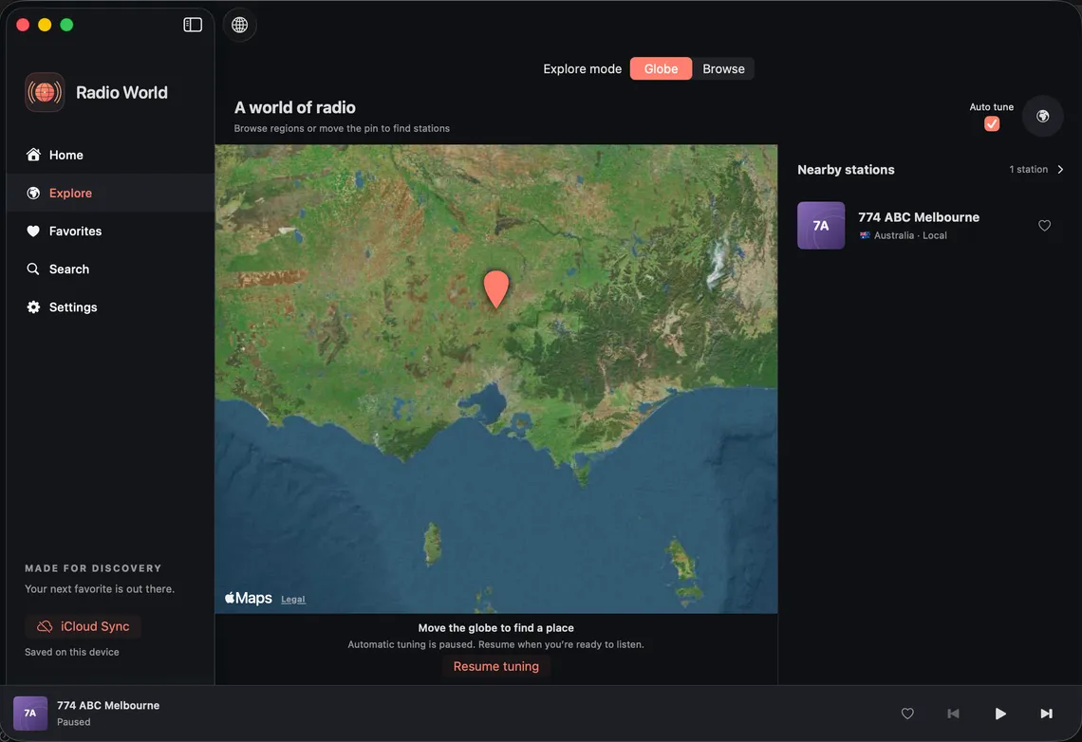1082x742 pixels.
Task: Play the paused station
Action: click(x=999, y=714)
